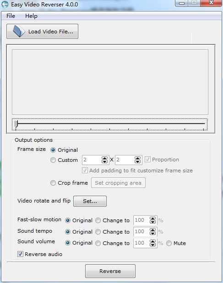Click Sound volume percent field
223x283 pixels.
[141, 243]
